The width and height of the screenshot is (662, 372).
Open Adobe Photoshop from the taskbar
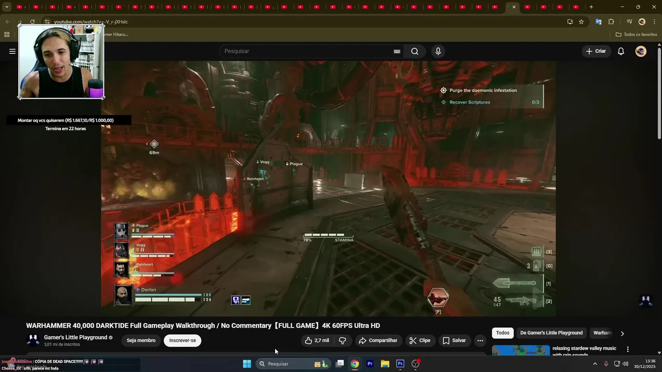click(x=400, y=364)
